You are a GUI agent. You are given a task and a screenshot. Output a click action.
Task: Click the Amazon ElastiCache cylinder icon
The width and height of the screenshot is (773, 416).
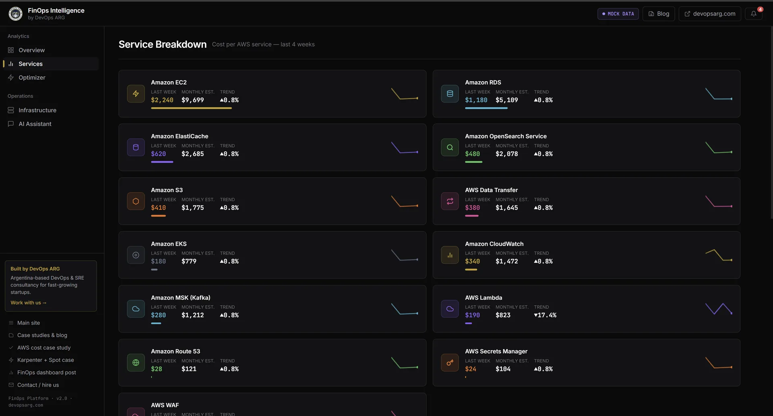coord(136,148)
